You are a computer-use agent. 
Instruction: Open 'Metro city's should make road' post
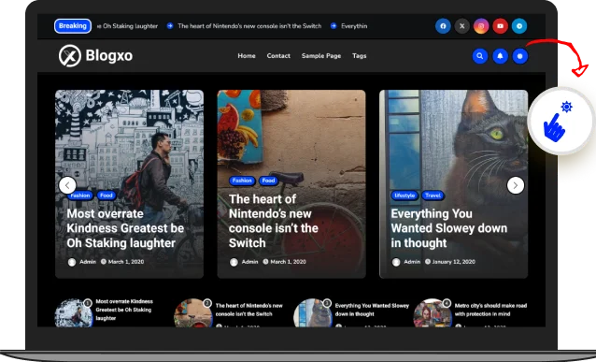tap(490, 310)
